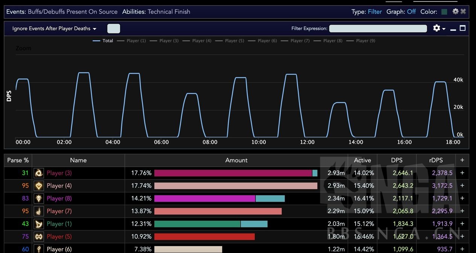
Task: Expand details for Player (3) using its plus
Action: (x=462, y=173)
